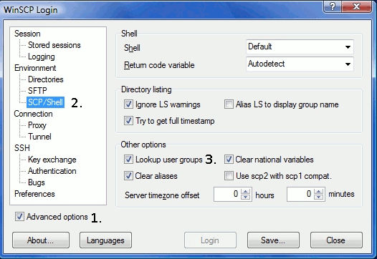Toggle Lookup user groups checkbox
Viewport: 377px width, 259px height.
[128, 160]
